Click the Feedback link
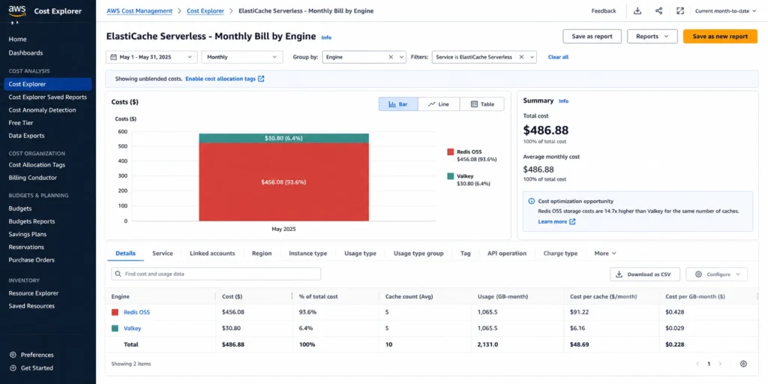This screenshot has width=768, height=384. (x=604, y=10)
